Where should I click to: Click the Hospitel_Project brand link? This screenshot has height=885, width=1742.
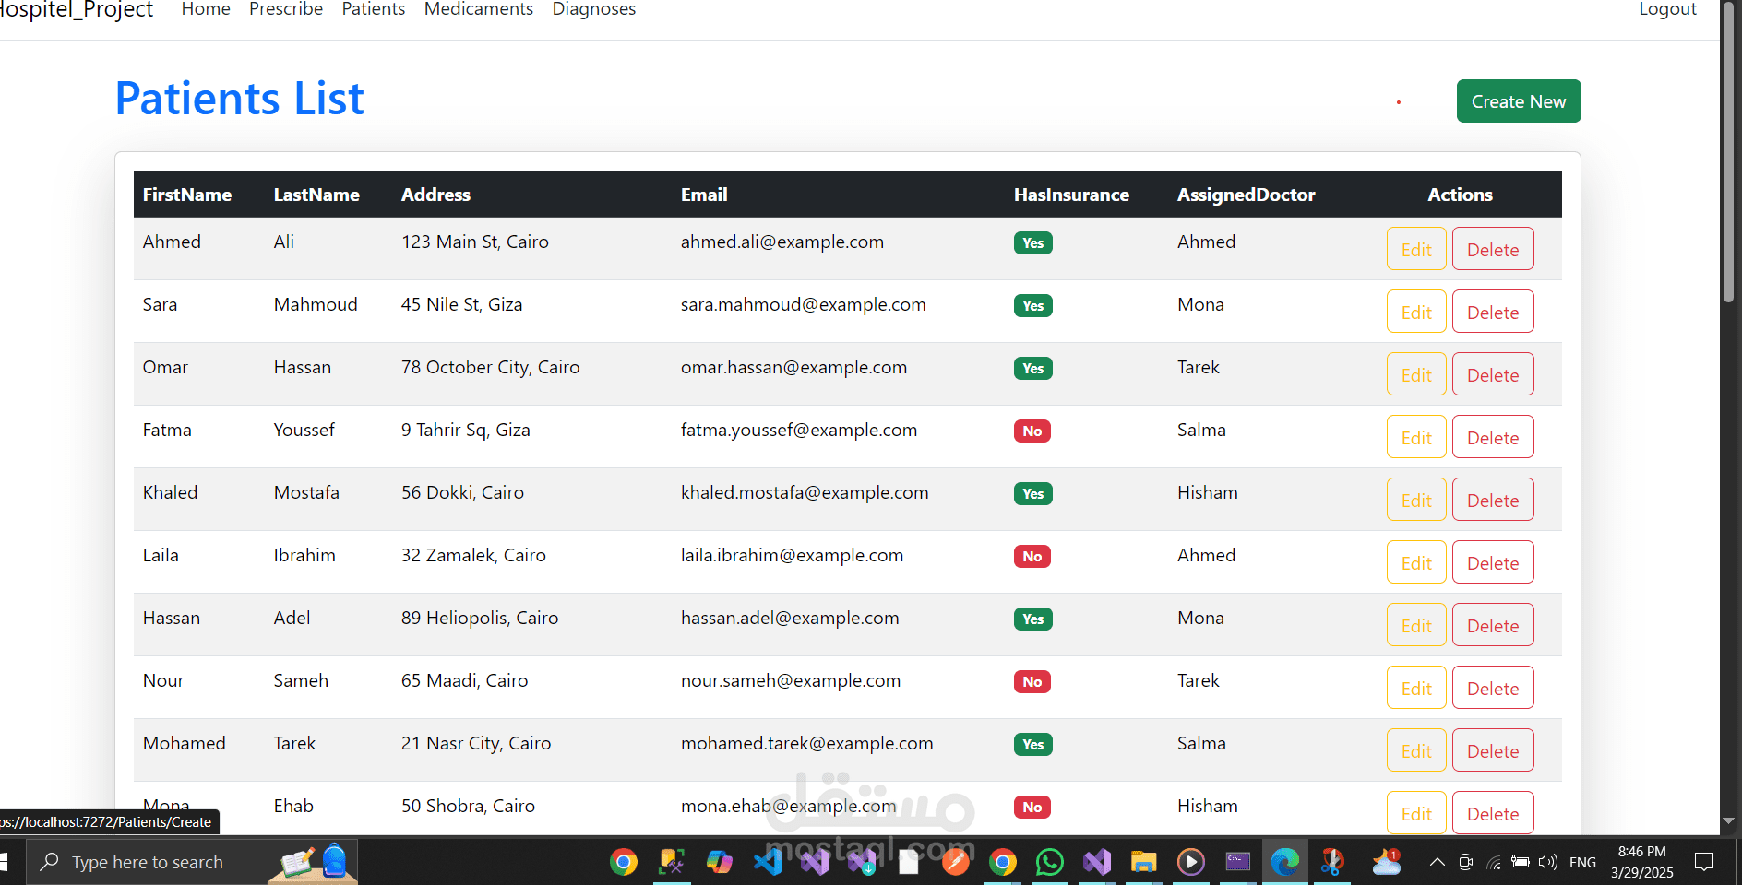[76, 10]
